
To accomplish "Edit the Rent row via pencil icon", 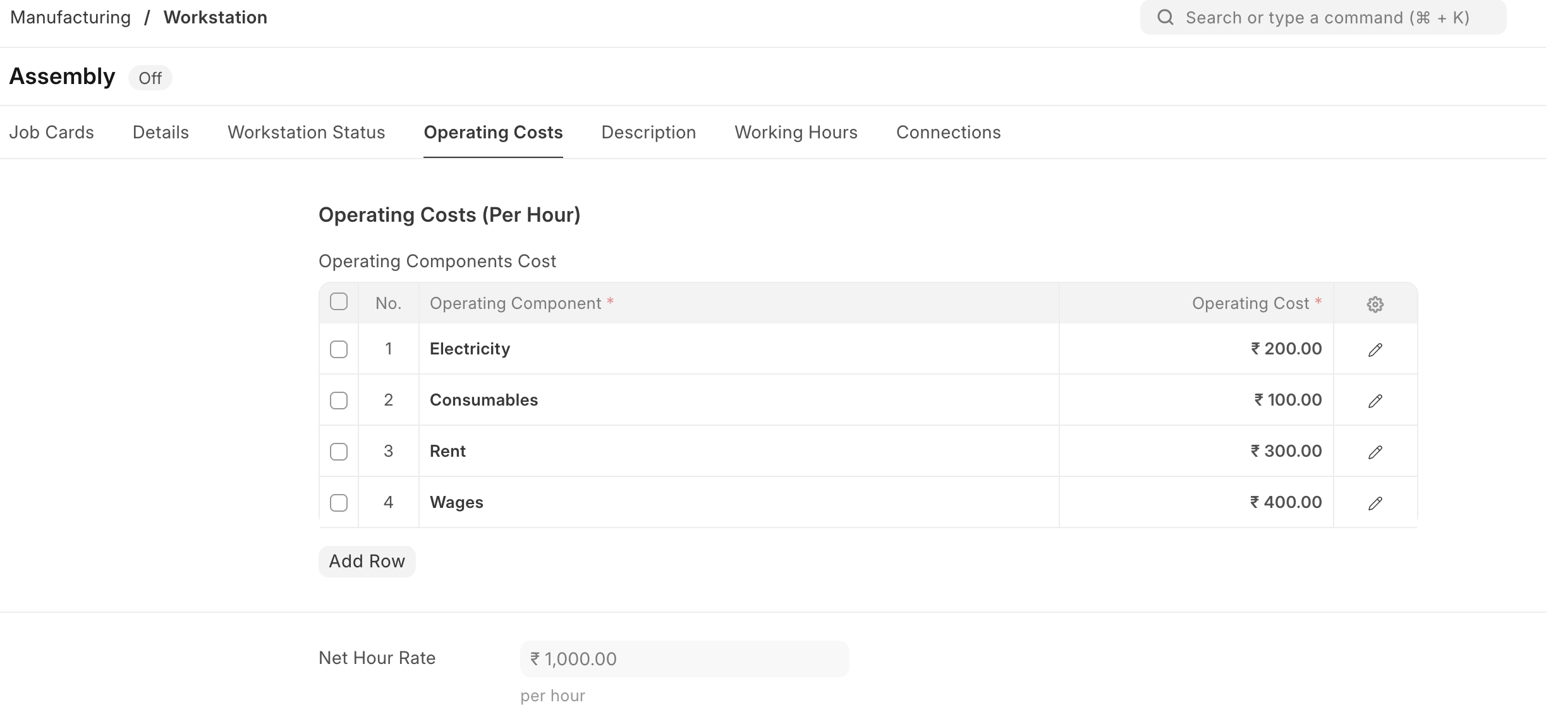I will (x=1375, y=452).
